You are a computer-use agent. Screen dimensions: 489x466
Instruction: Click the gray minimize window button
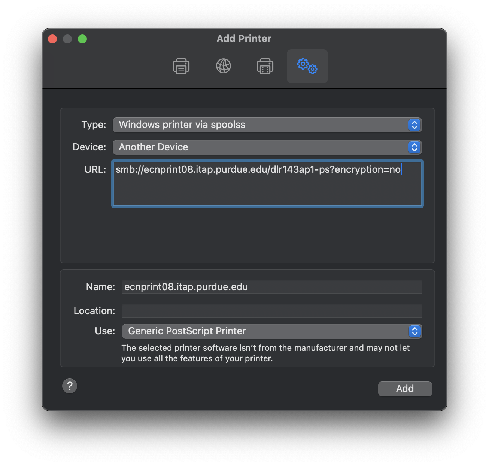pos(67,39)
